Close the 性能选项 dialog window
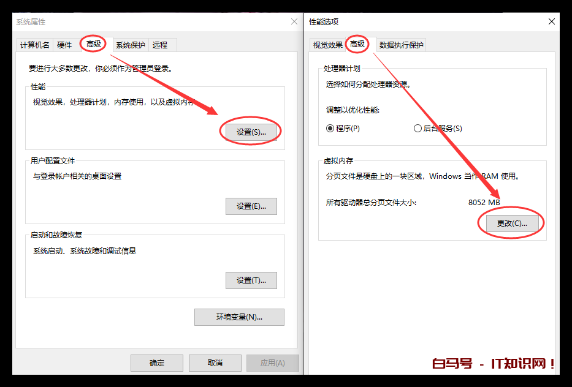 click(552, 21)
